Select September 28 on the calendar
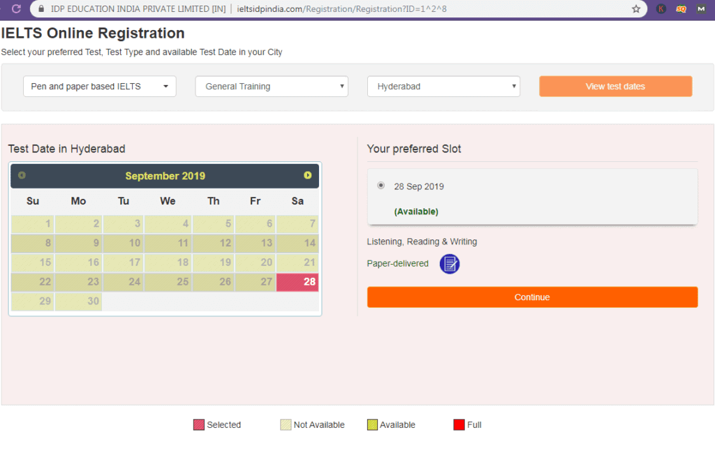Screen dimensions: 715x451 (297, 282)
